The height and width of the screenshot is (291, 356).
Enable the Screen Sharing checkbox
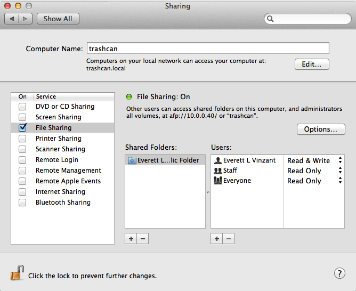[x=22, y=117]
